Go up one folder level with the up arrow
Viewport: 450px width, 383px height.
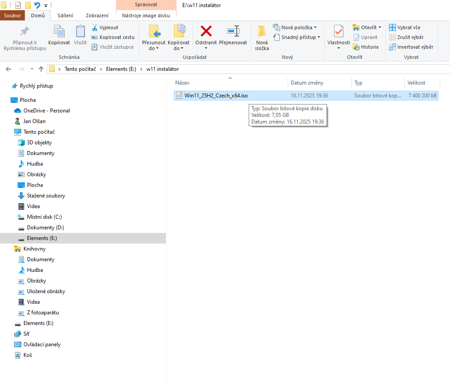41,69
